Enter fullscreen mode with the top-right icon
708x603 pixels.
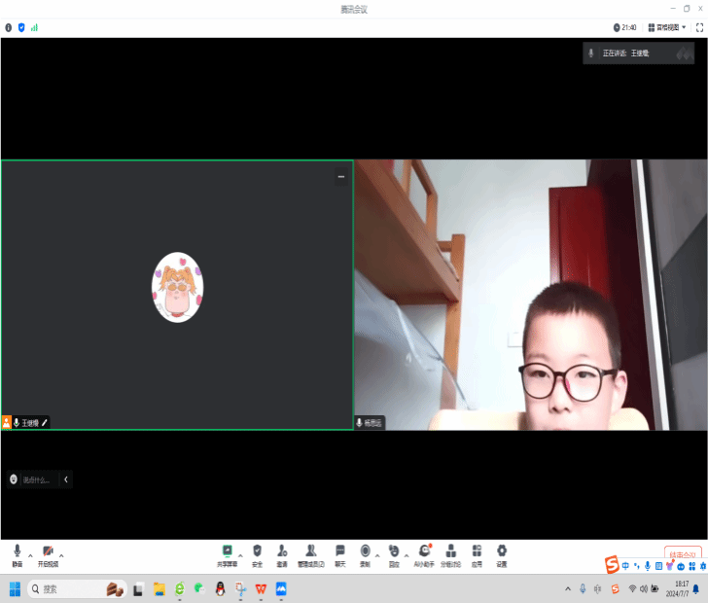tap(699, 27)
